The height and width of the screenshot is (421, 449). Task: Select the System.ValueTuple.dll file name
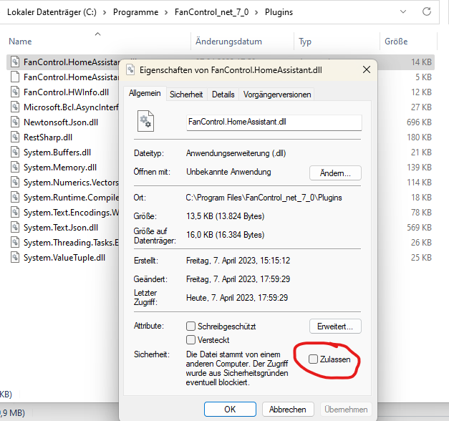point(64,258)
